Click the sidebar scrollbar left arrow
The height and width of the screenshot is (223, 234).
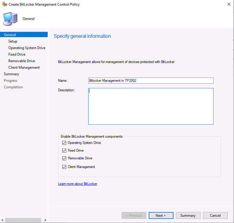2,220
